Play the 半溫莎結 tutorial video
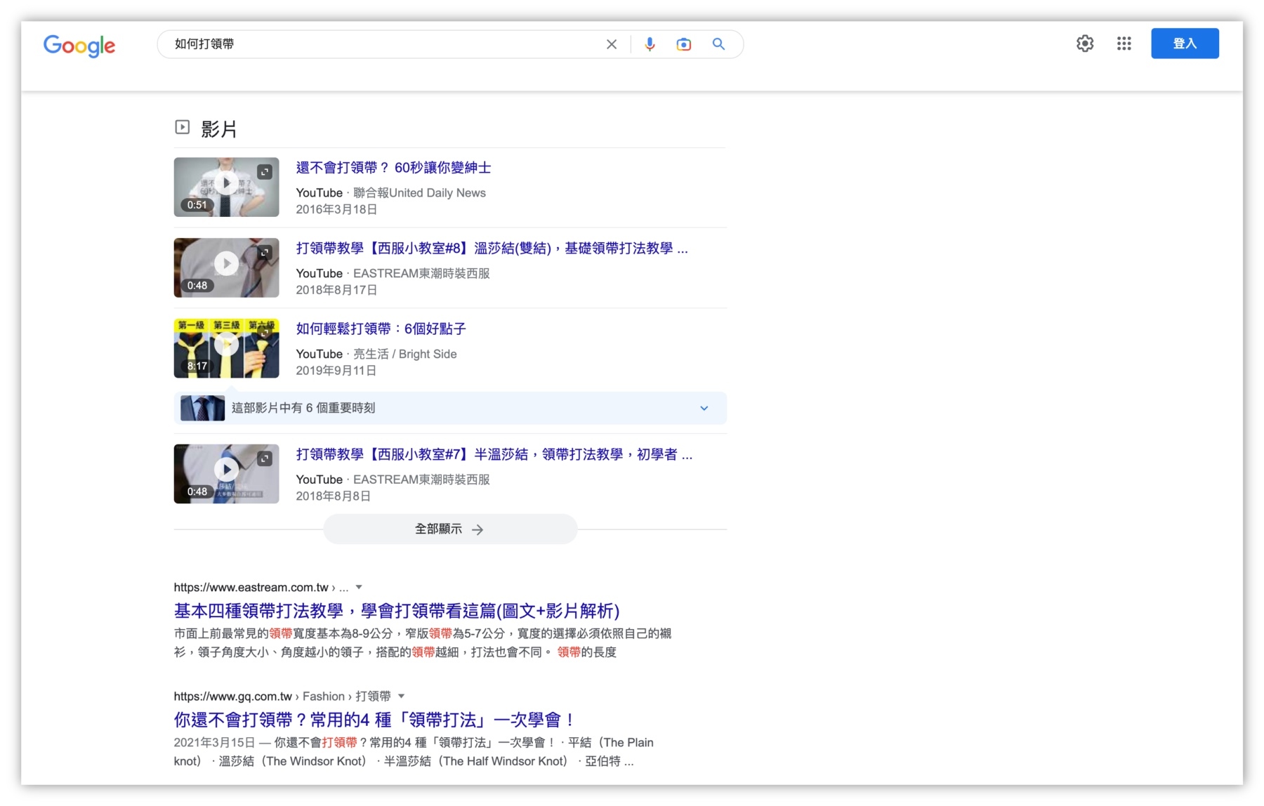The height and width of the screenshot is (806, 1264). point(226,469)
